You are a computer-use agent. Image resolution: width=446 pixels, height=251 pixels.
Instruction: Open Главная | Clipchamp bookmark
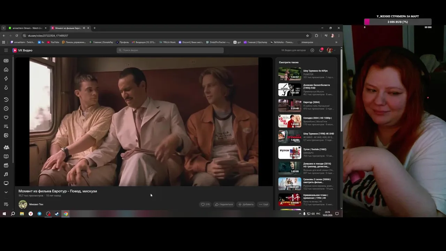point(255,42)
